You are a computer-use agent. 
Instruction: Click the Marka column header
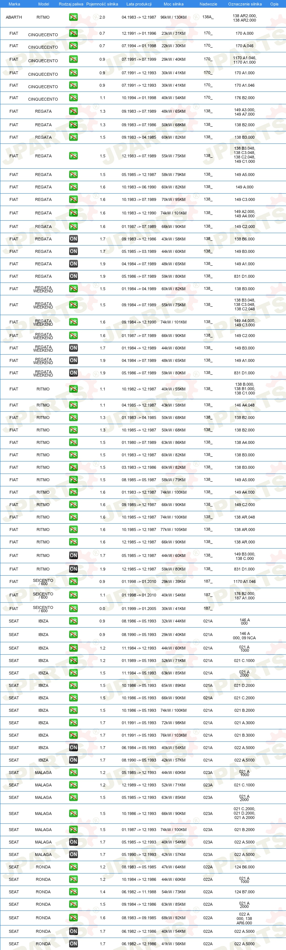coord(14,4)
